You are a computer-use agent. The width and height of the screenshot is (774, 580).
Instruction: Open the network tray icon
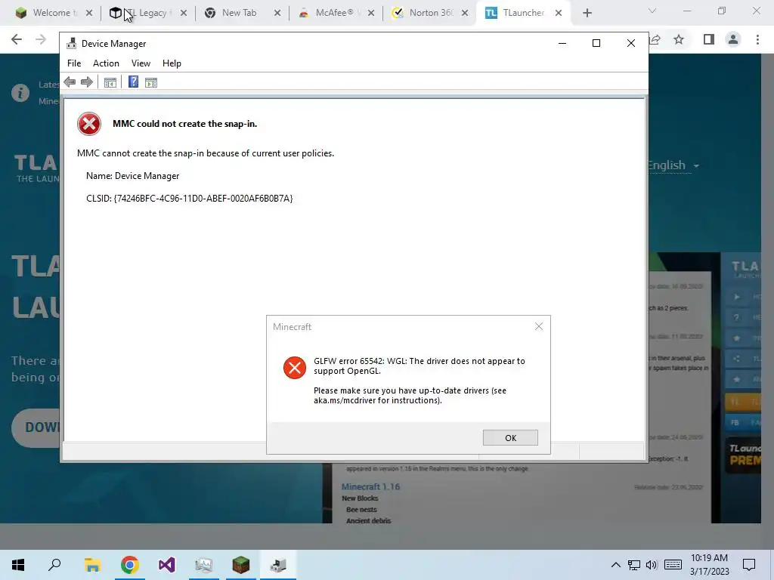[x=634, y=565]
